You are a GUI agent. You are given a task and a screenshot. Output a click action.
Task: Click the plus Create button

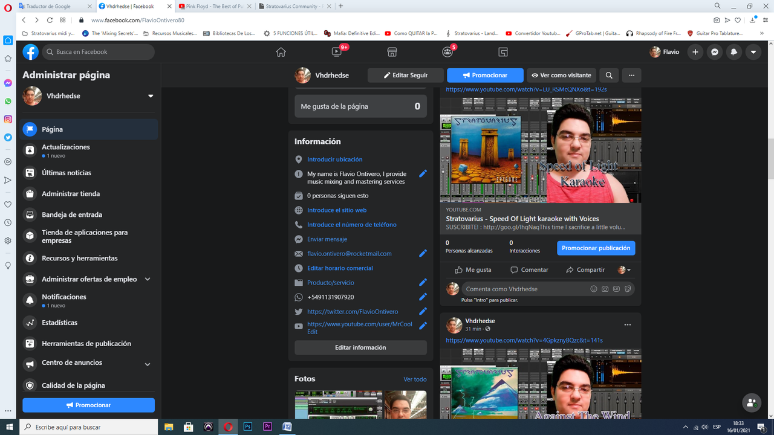pyautogui.click(x=695, y=52)
